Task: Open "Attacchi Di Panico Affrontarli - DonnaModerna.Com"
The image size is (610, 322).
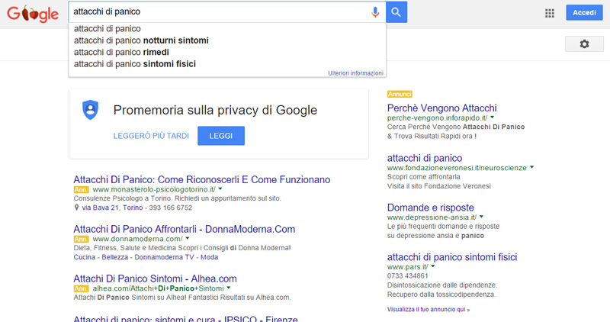Action: (185, 229)
